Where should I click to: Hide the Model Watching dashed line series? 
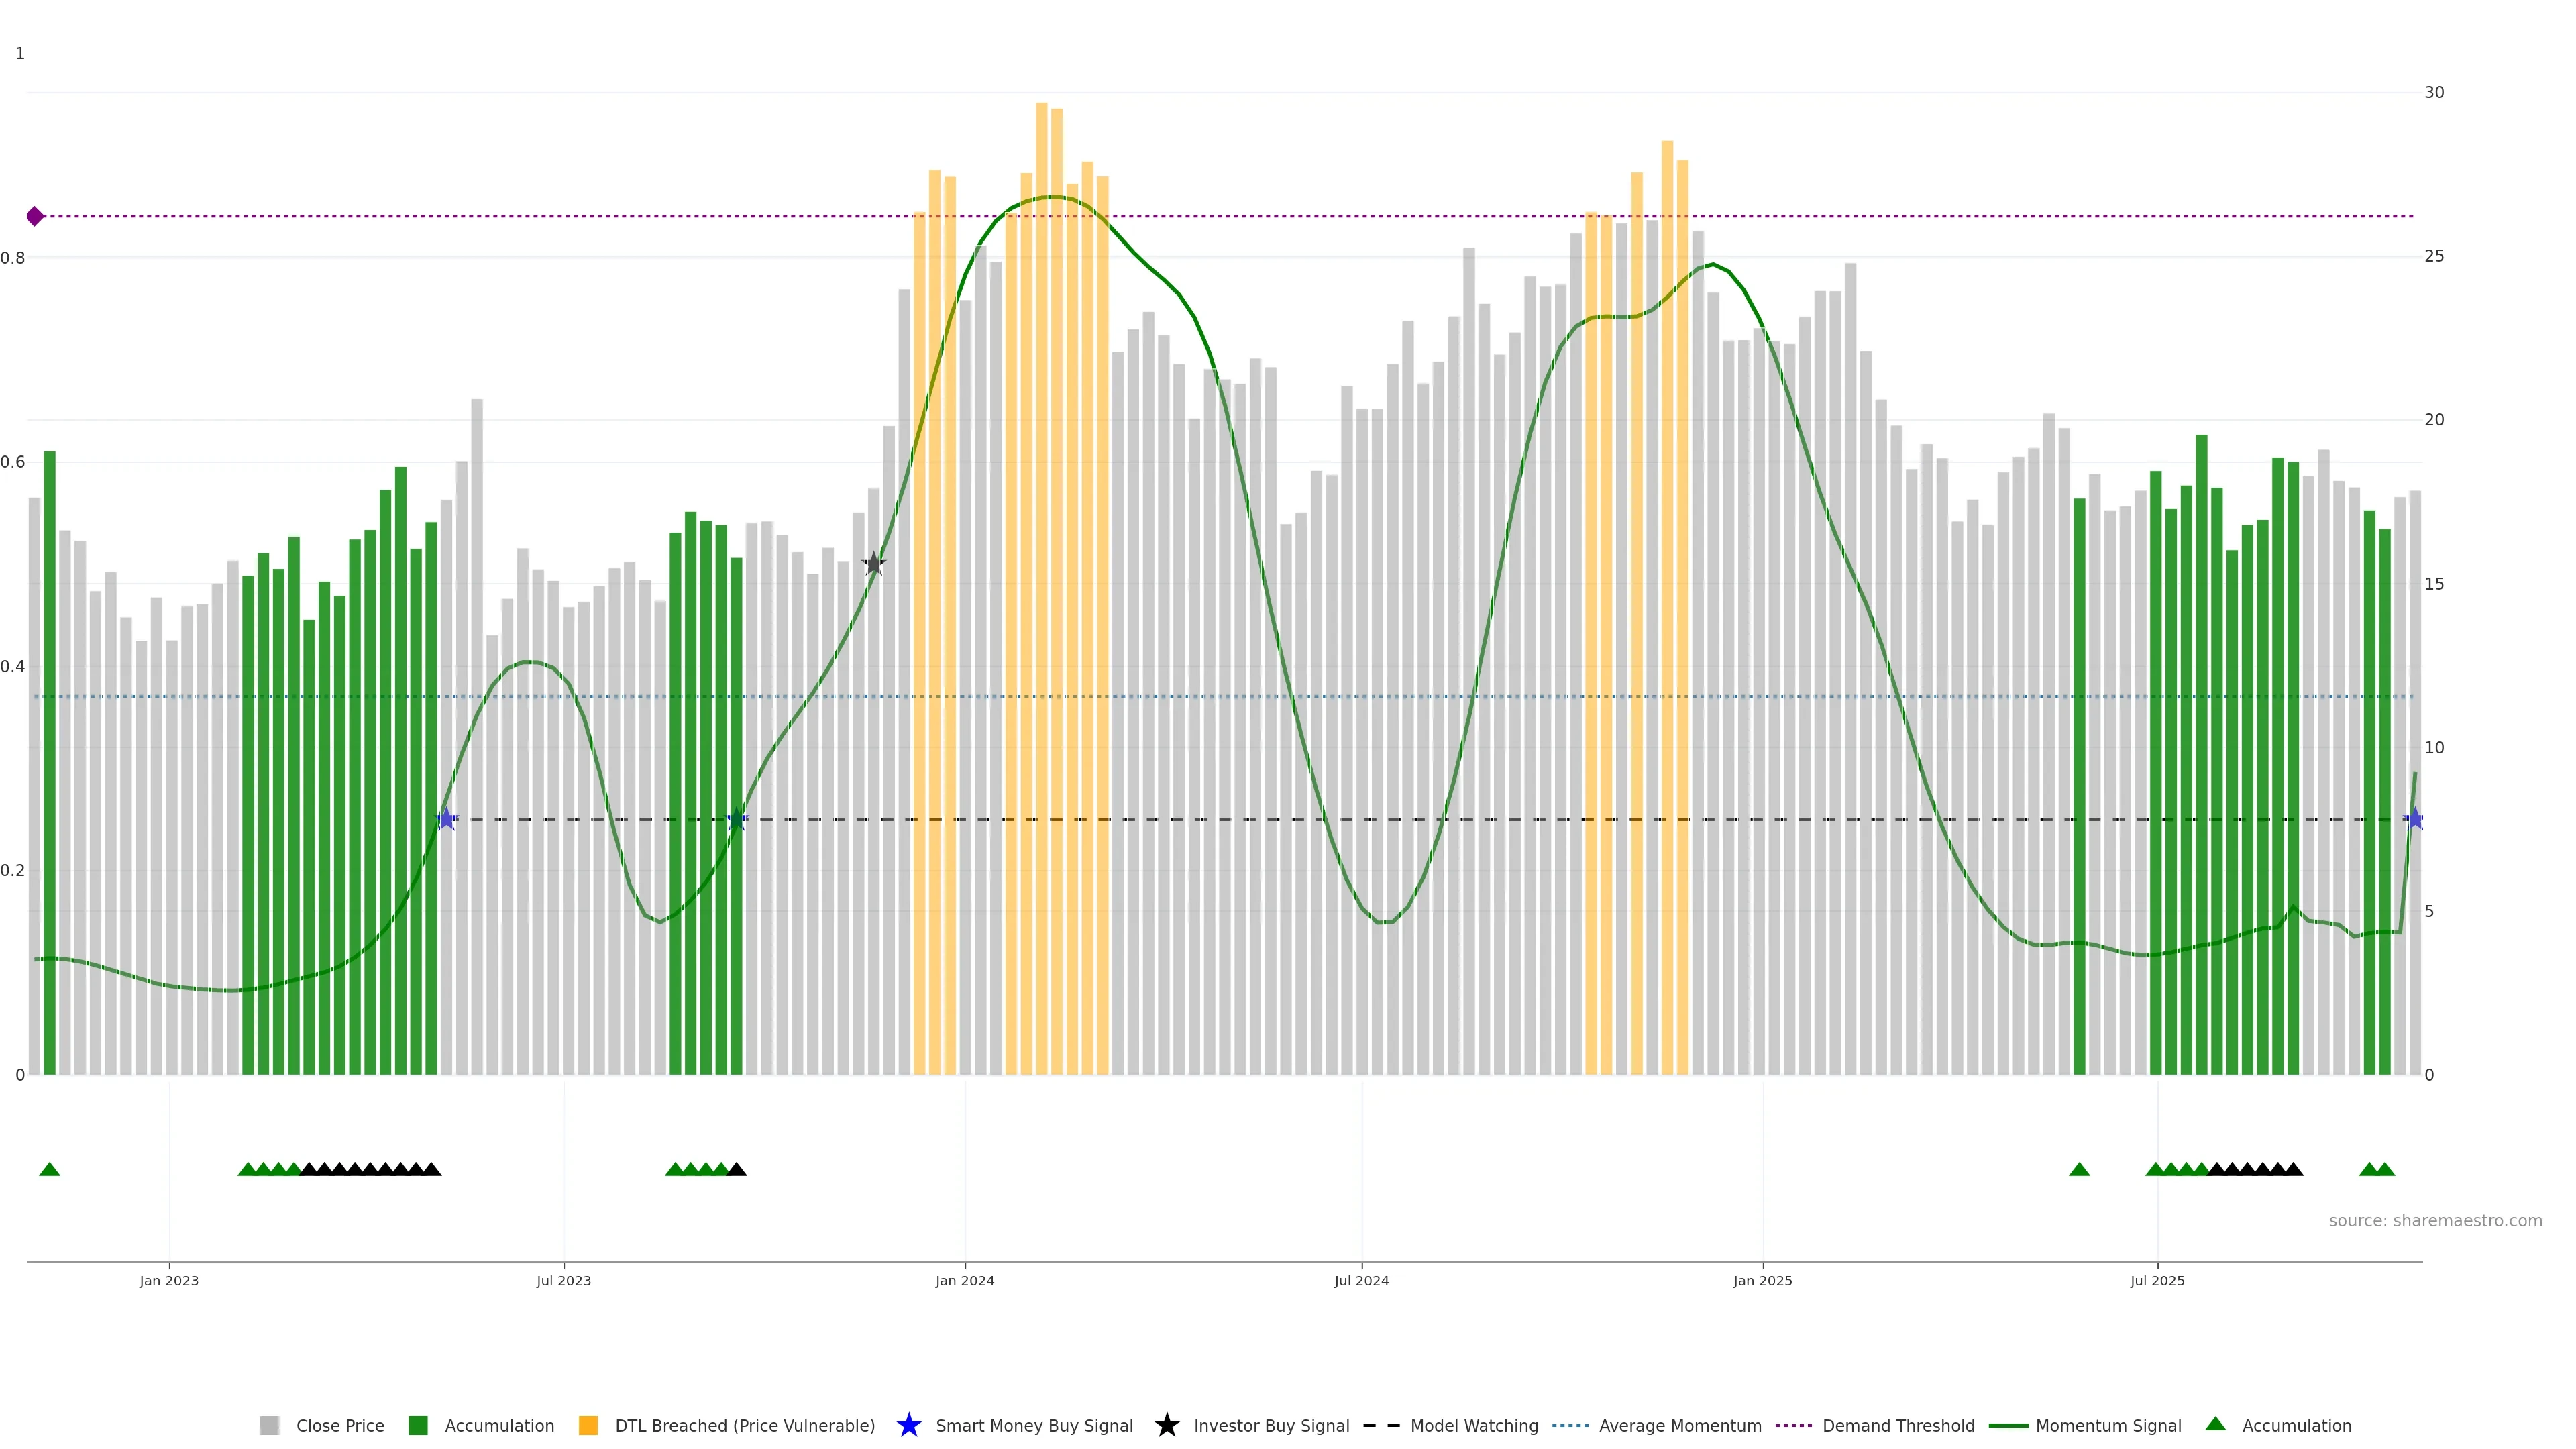click(x=1473, y=1425)
